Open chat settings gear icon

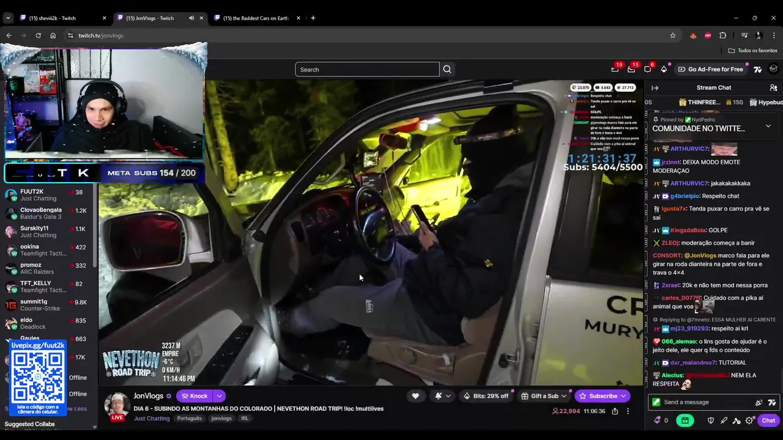pyautogui.click(x=749, y=420)
